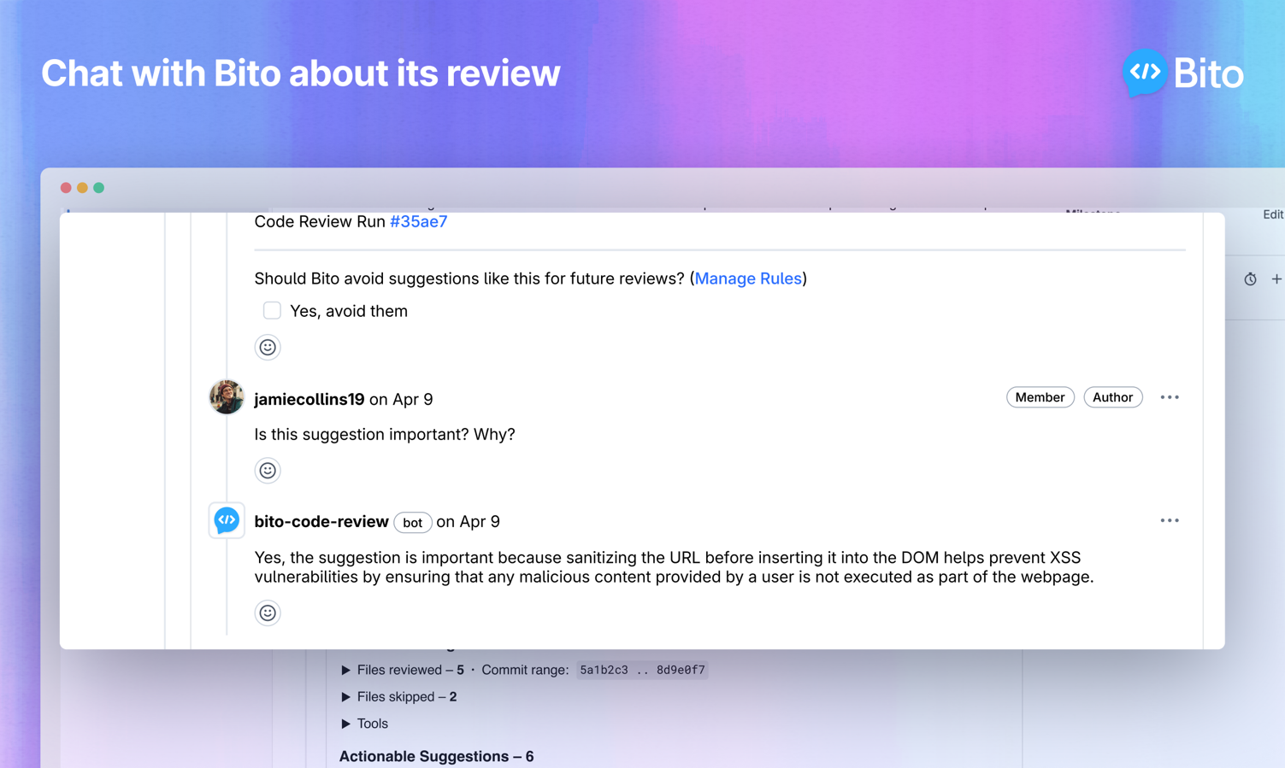This screenshot has height=768, width=1285.
Task: Open jamiecollins19's profile avatar
Action: (227, 397)
